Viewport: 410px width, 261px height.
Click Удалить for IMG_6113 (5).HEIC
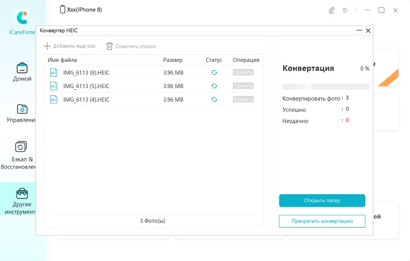243,85
